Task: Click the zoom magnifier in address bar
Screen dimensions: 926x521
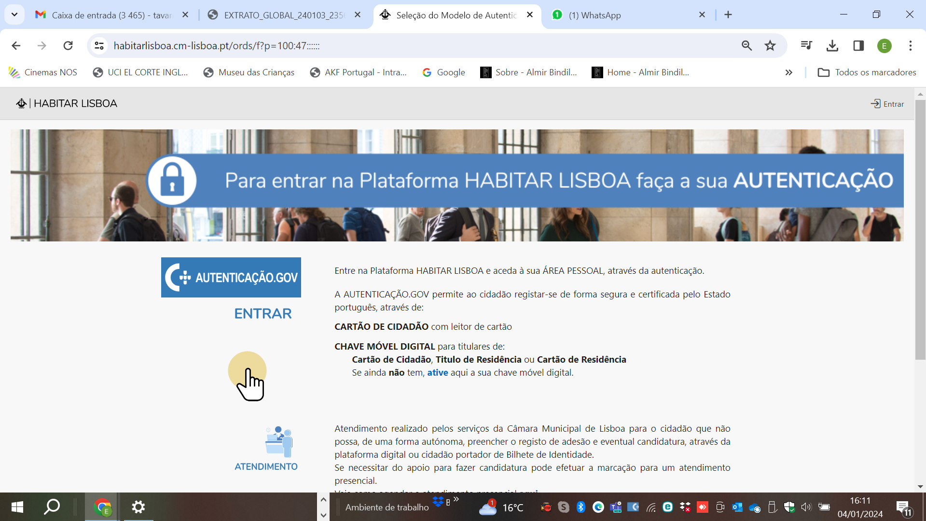Action: click(x=746, y=46)
